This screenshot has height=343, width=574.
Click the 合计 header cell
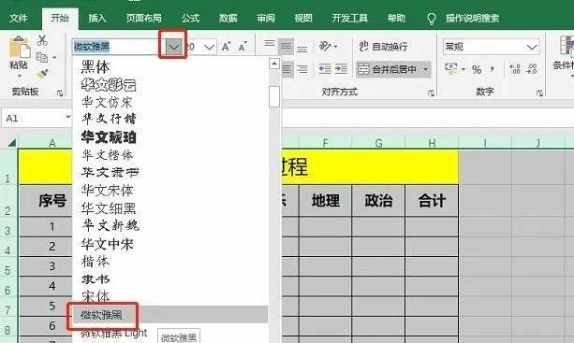point(432,201)
